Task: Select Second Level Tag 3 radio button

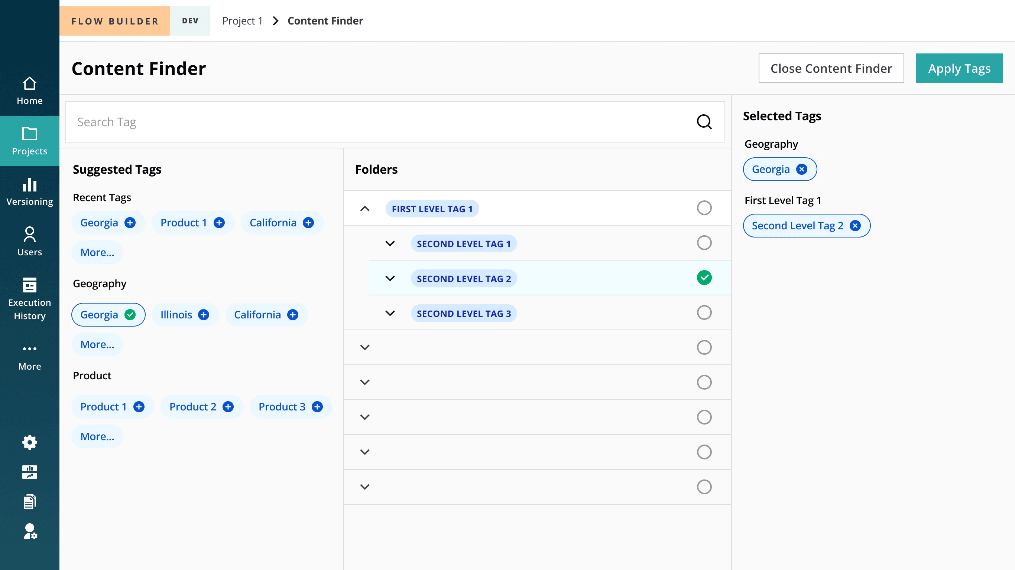Action: pyautogui.click(x=704, y=312)
